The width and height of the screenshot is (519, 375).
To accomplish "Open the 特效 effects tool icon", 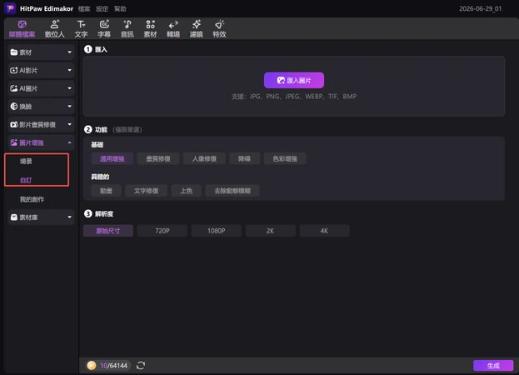I will coord(219,24).
